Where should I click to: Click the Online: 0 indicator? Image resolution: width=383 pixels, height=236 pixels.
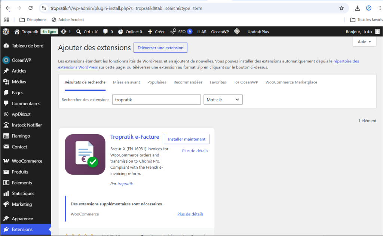[130, 32]
